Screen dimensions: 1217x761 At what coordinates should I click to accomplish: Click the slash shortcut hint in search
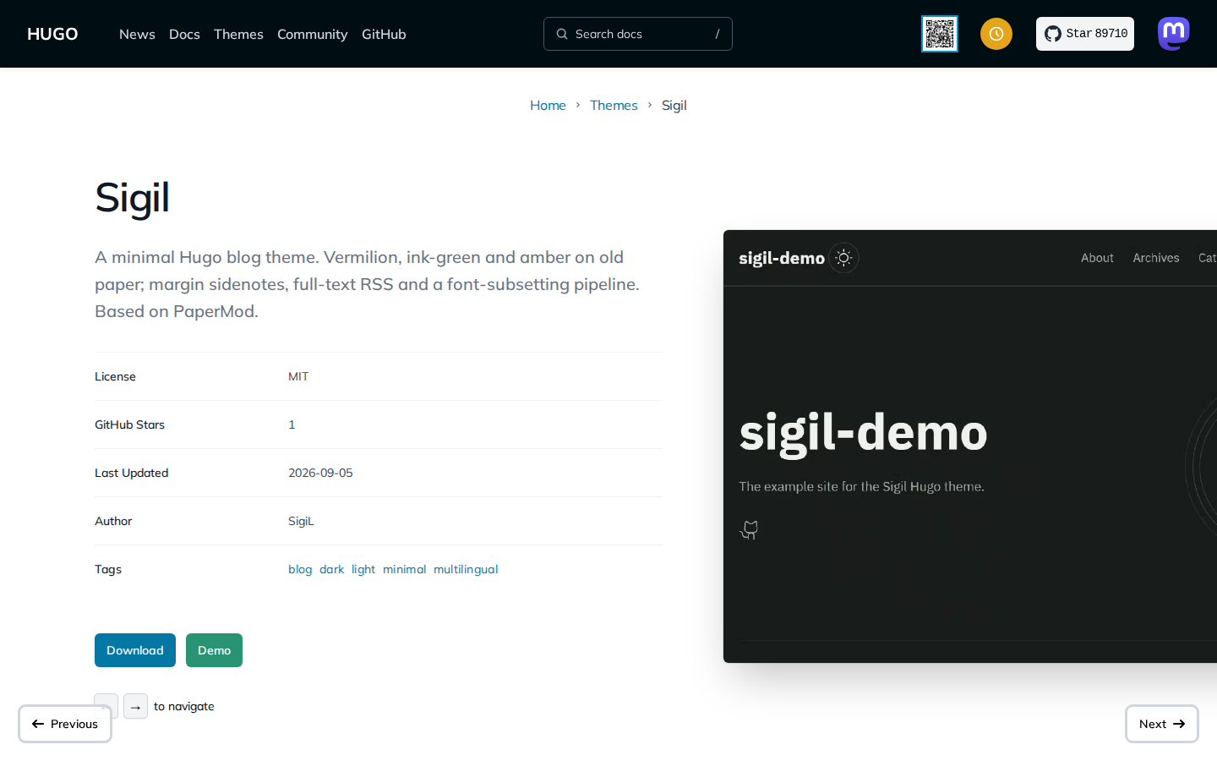tap(718, 34)
